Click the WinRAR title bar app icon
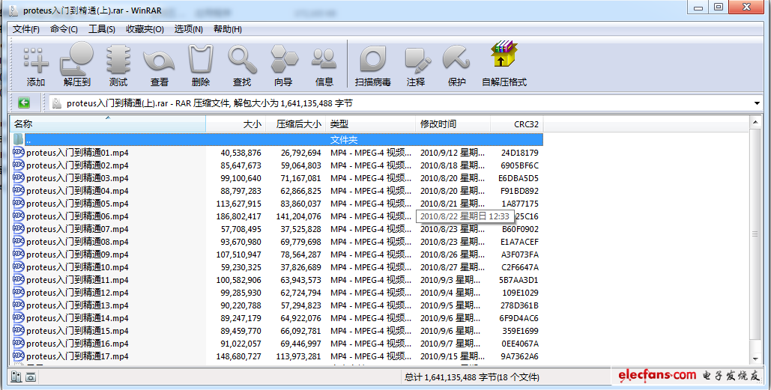This screenshot has width=771, height=390. pyautogui.click(x=13, y=10)
